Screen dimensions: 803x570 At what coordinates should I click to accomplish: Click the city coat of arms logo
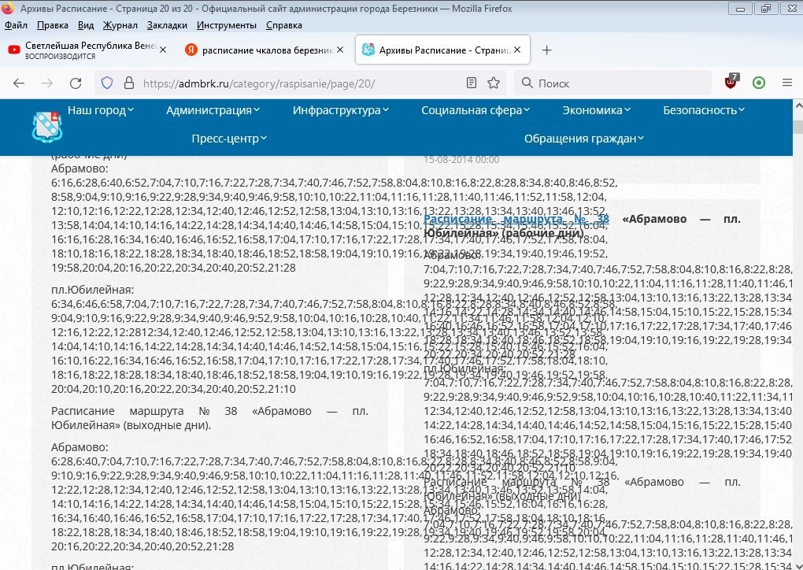click(x=46, y=127)
